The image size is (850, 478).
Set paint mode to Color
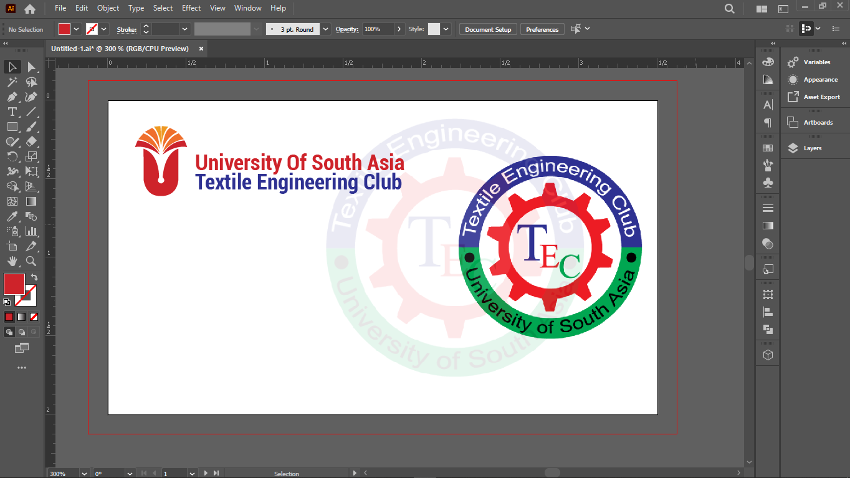point(9,317)
